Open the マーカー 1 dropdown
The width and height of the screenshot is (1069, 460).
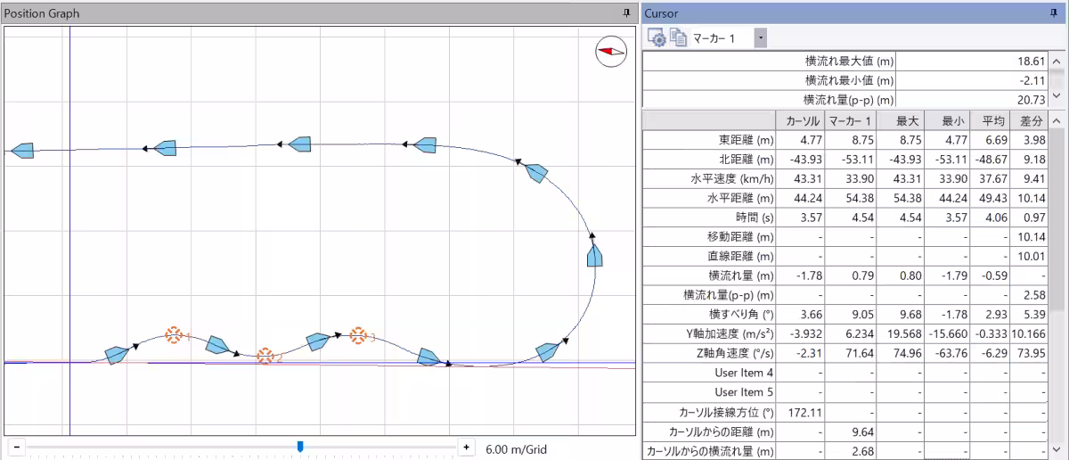(x=760, y=37)
